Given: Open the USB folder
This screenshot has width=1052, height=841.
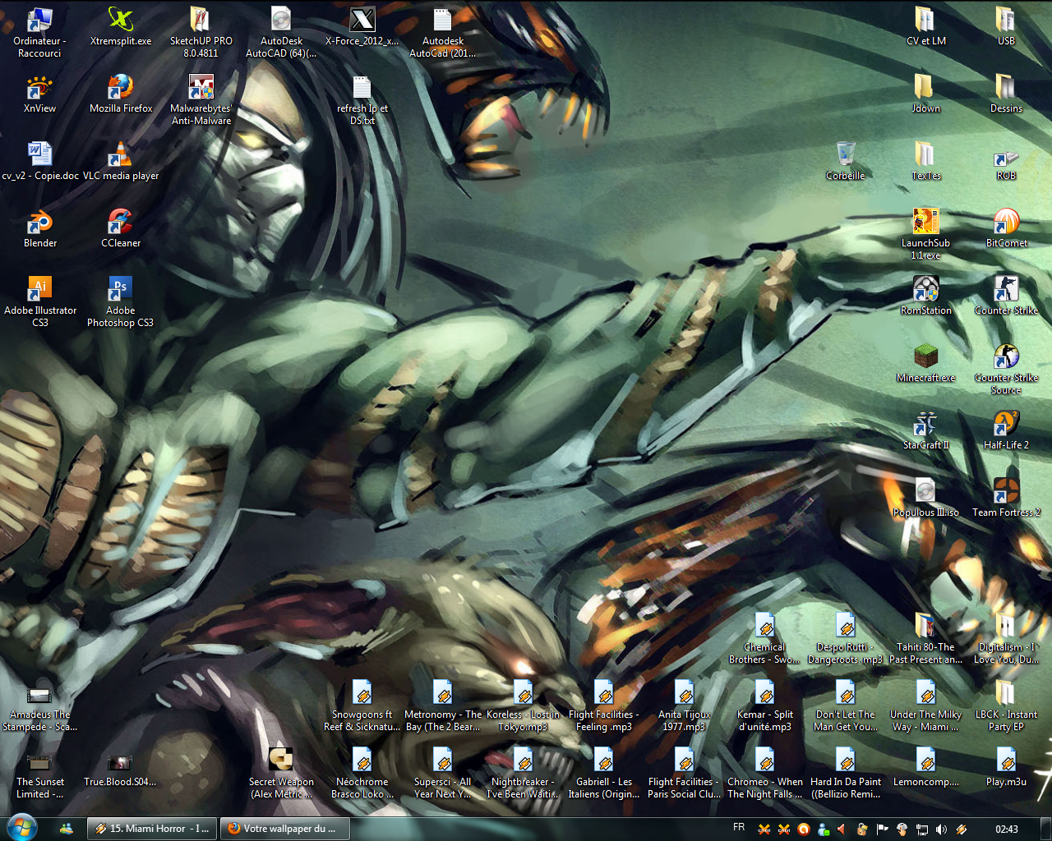Looking at the screenshot, I should (x=1006, y=27).
